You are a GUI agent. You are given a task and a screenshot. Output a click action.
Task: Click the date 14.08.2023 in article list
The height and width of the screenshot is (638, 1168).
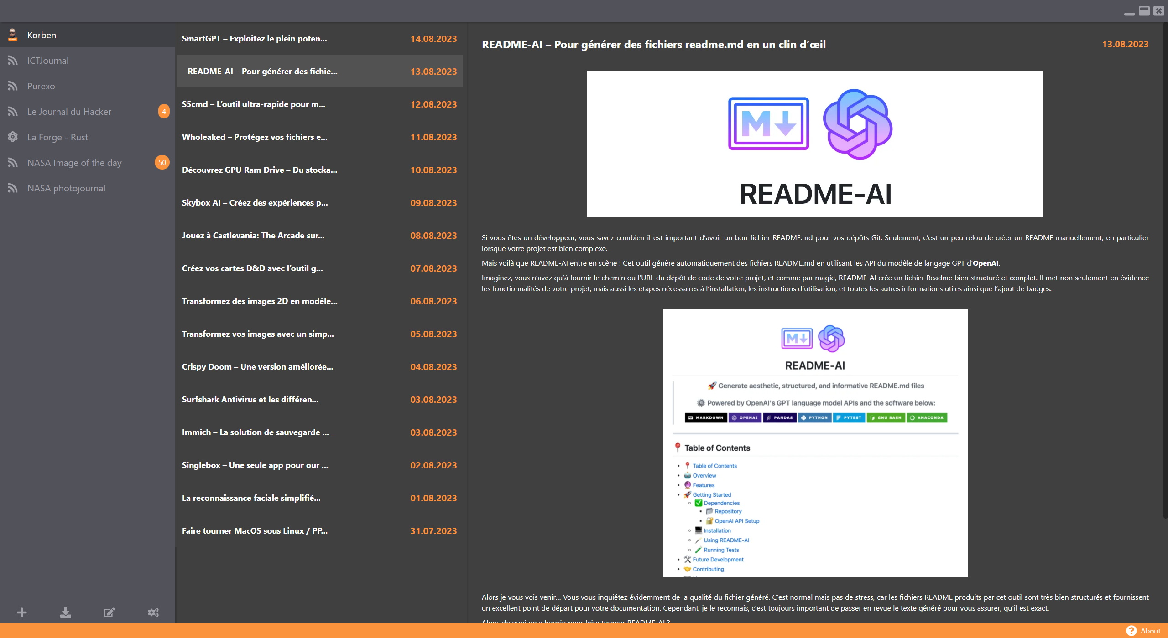[433, 39]
